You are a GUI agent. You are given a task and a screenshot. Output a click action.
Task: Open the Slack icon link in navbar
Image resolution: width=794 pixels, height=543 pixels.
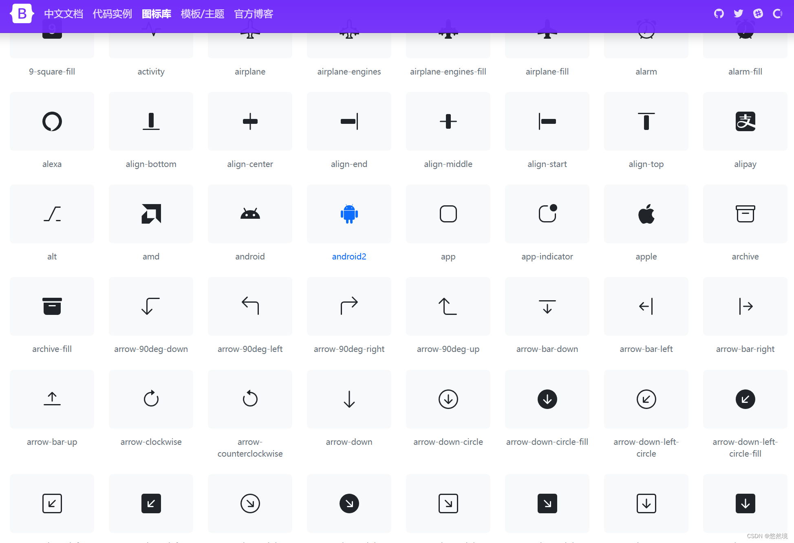point(758,14)
